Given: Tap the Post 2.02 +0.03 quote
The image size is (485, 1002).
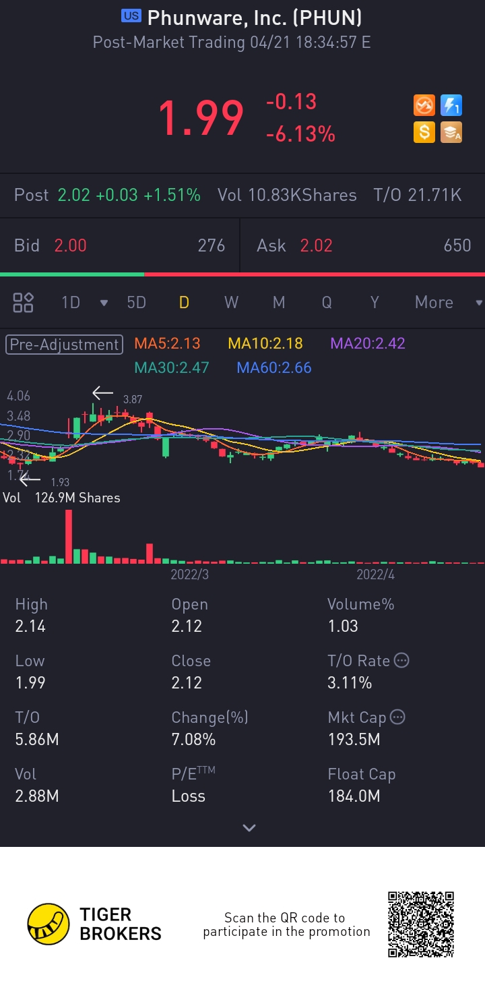Looking at the screenshot, I should (108, 196).
